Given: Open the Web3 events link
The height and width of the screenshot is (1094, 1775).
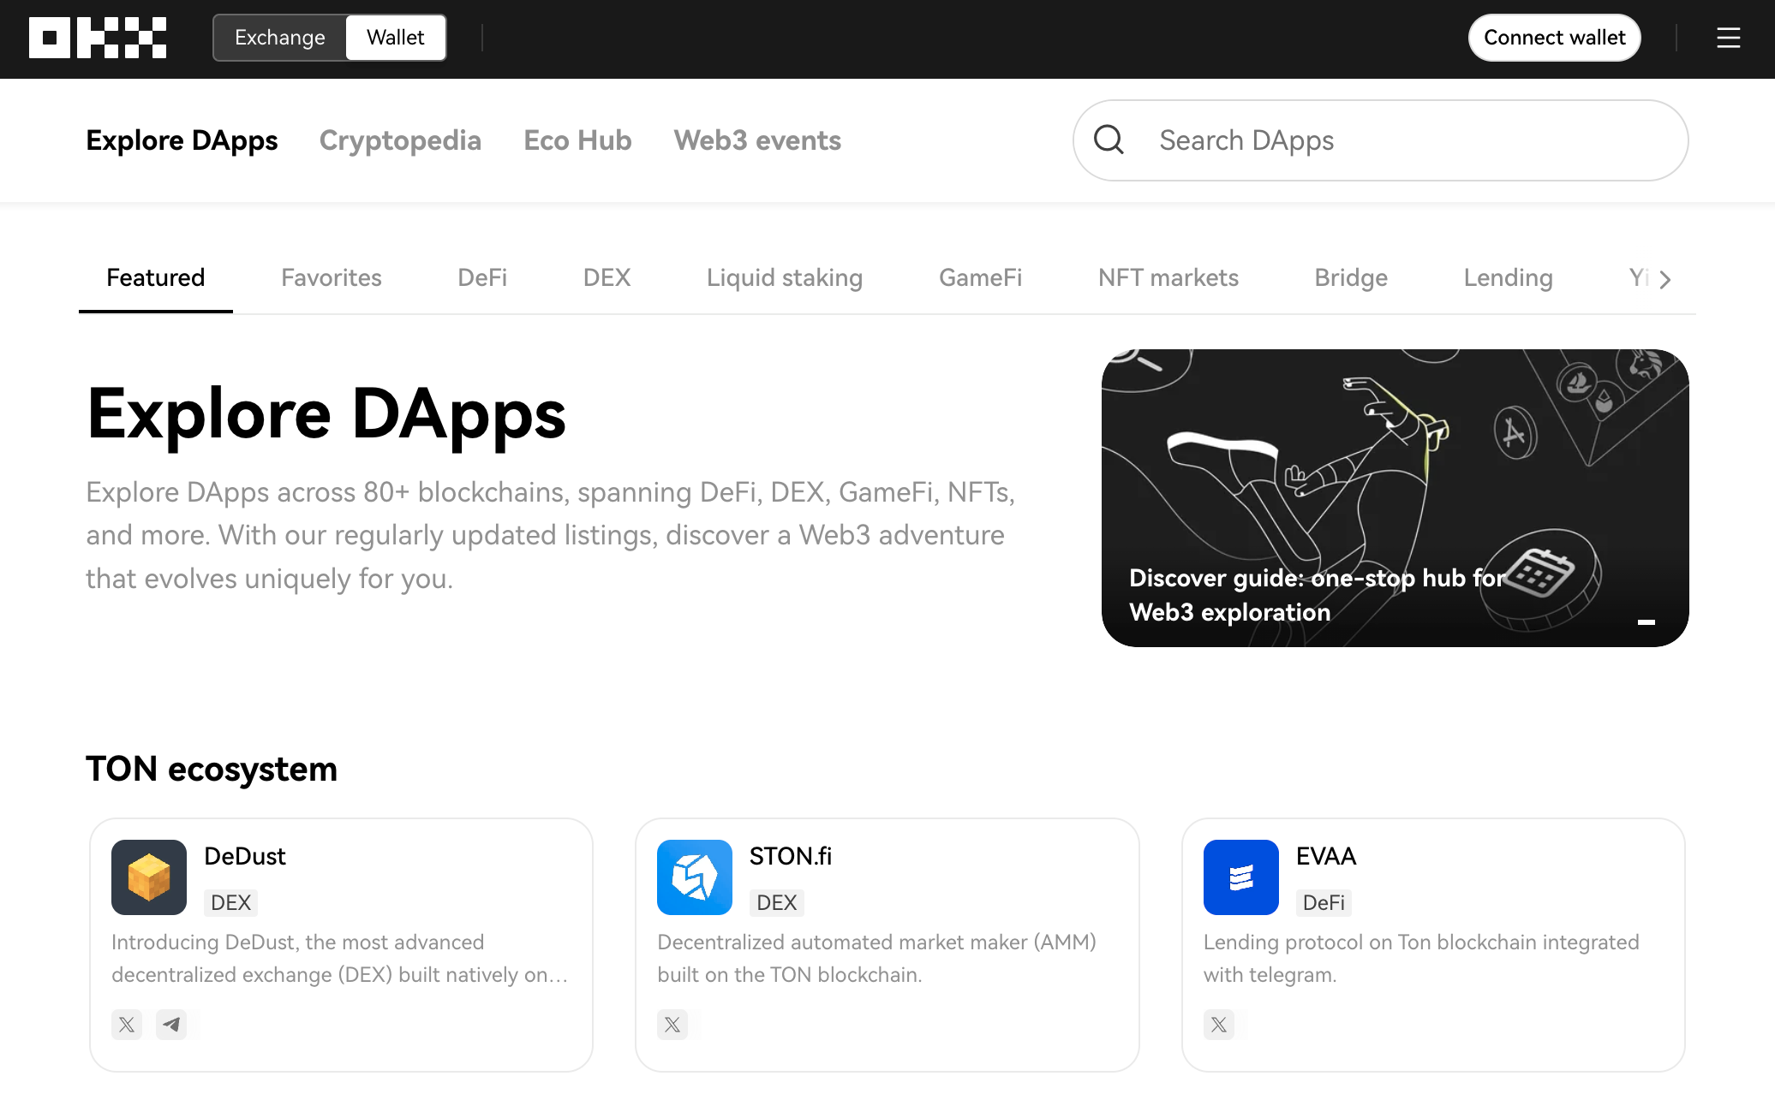Looking at the screenshot, I should click(757, 140).
